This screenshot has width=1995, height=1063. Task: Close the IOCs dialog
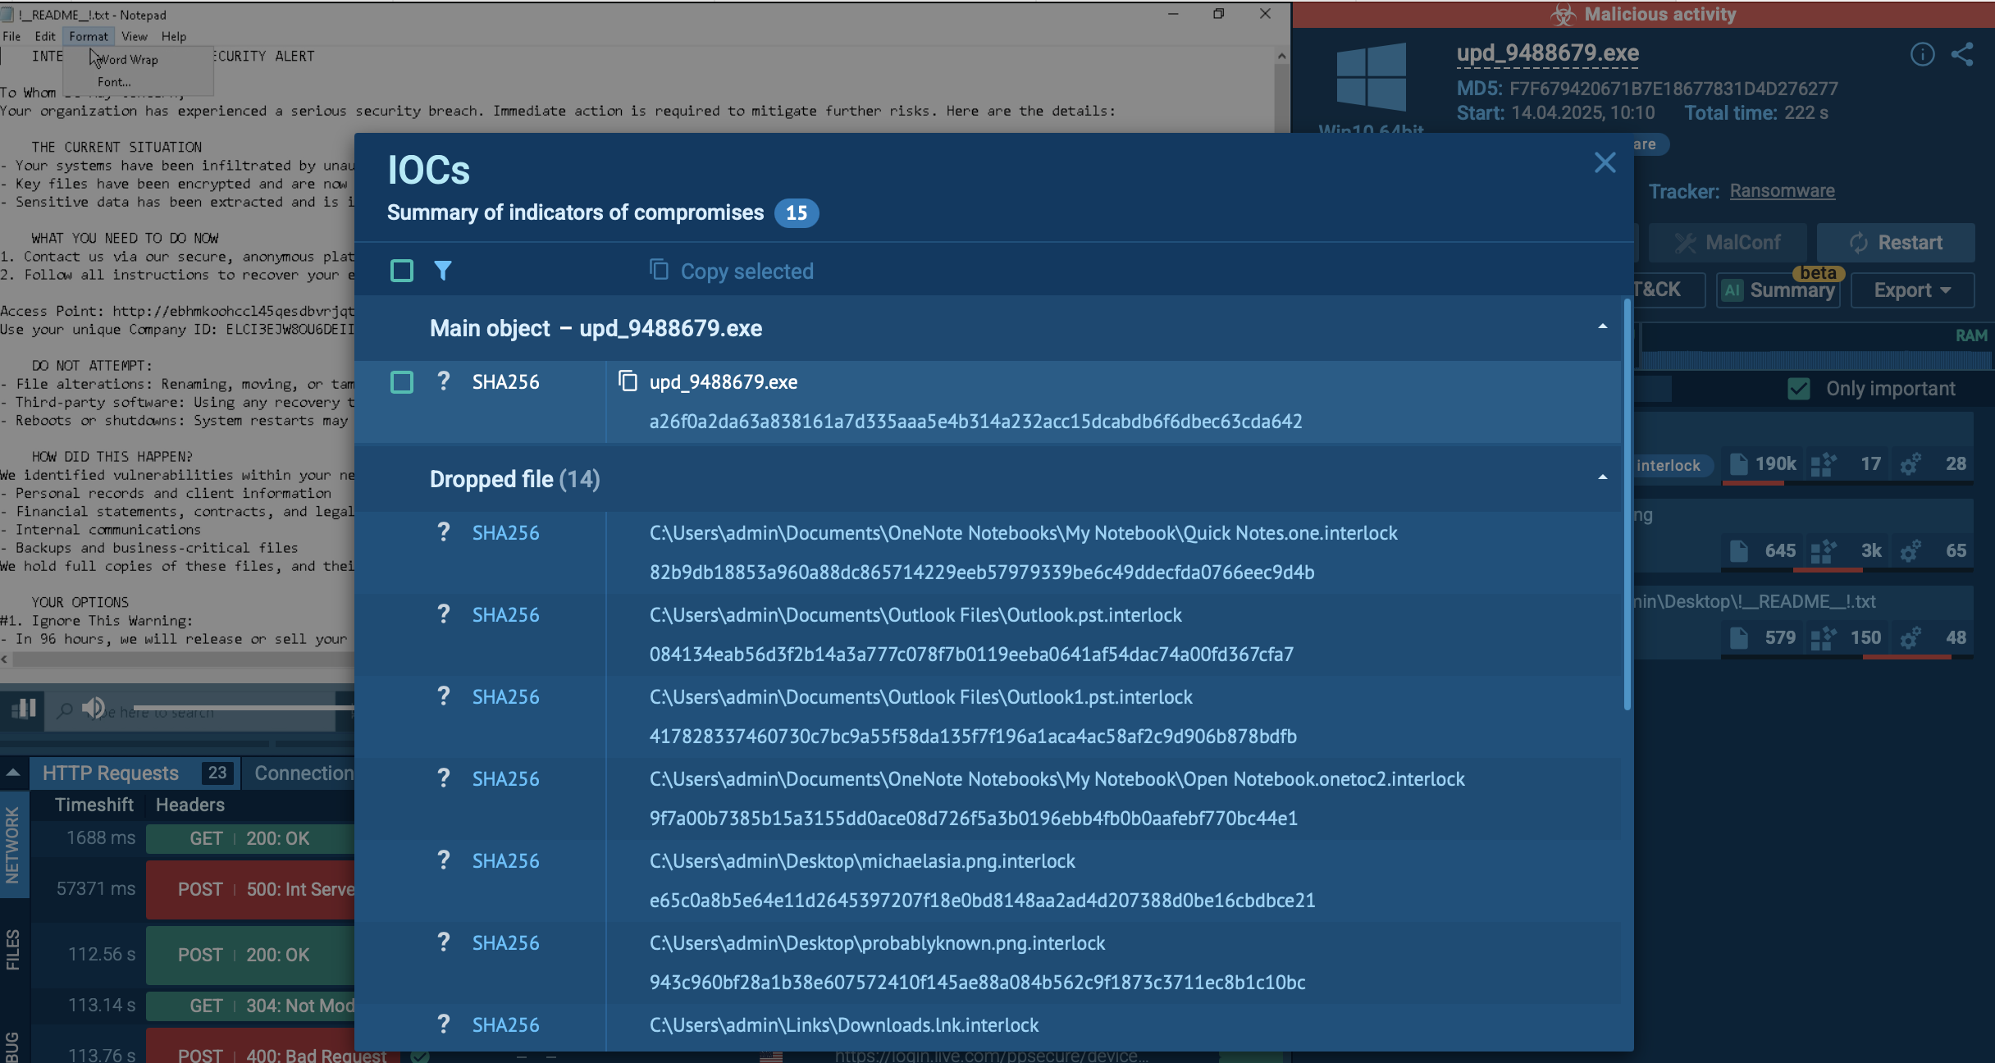point(1605,162)
